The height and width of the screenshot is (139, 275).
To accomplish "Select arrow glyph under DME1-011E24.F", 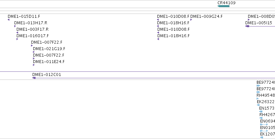I will tap(34, 65).
